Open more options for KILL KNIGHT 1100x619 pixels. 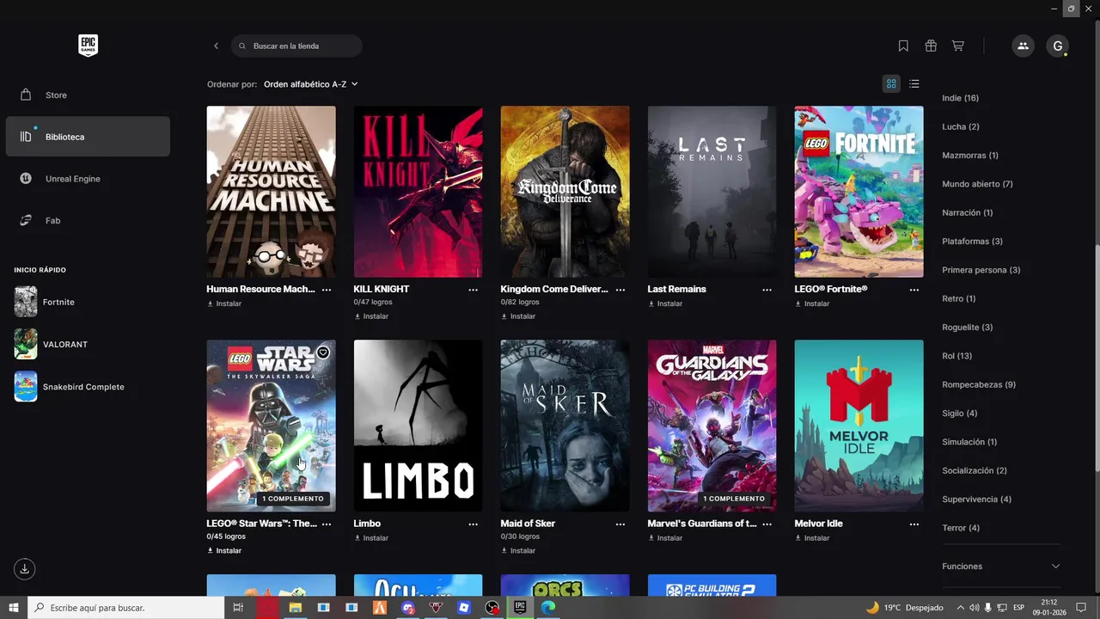[474, 290]
